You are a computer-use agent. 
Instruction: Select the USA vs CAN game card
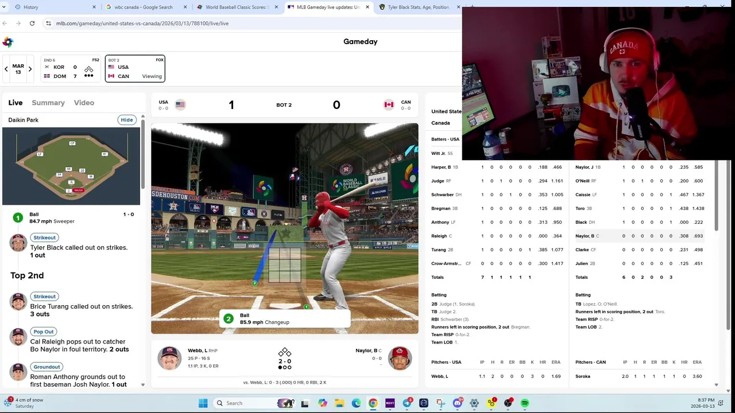(136, 69)
